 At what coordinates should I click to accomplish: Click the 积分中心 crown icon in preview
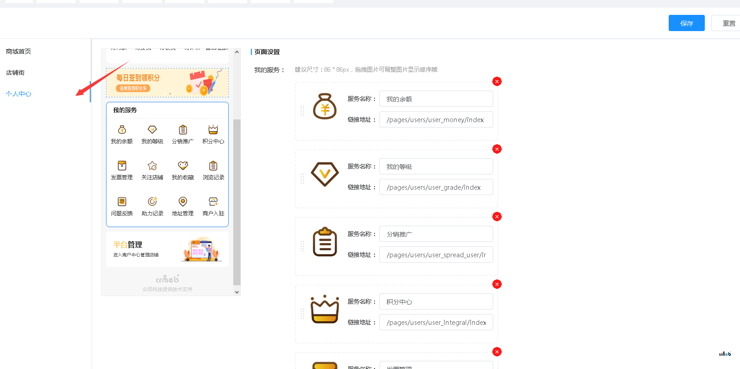click(x=213, y=130)
